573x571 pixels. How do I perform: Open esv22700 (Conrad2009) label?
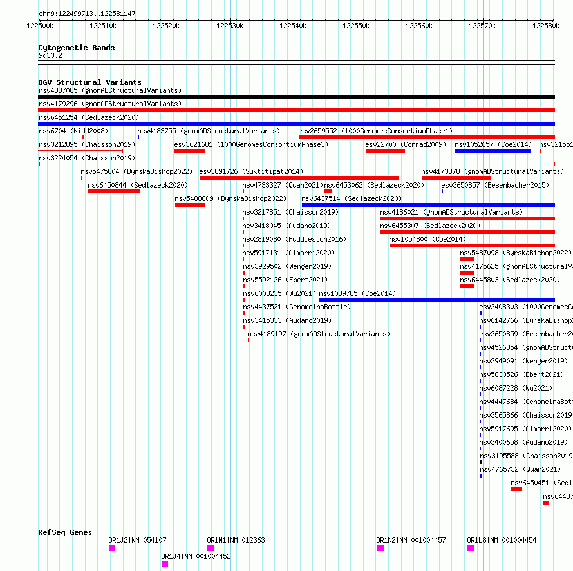(406, 144)
